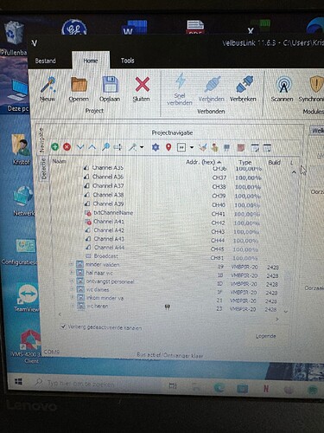Click the green add module plus icon
The height and width of the screenshot is (433, 324).
54,147
